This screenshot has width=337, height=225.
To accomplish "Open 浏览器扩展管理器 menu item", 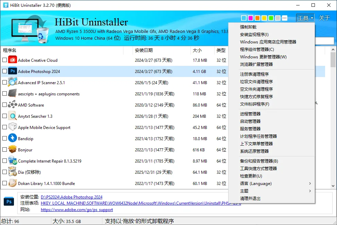I will tap(272, 64).
